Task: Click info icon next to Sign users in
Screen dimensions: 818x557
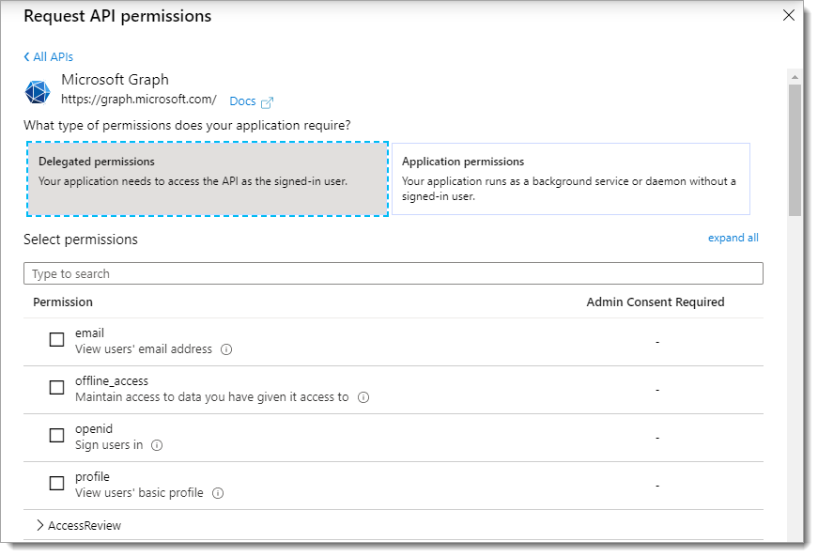Action: (x=157, y=445)
